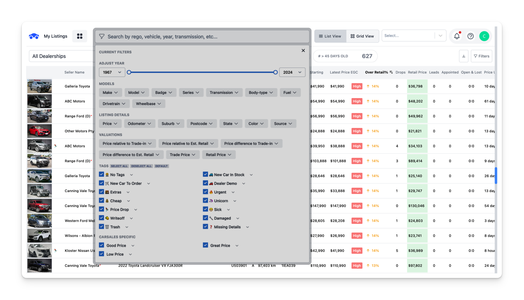Image resolution: width=524 pixels, height=300 pixels.
Task: Click the right year slider handle
Action: pos(275,72)
